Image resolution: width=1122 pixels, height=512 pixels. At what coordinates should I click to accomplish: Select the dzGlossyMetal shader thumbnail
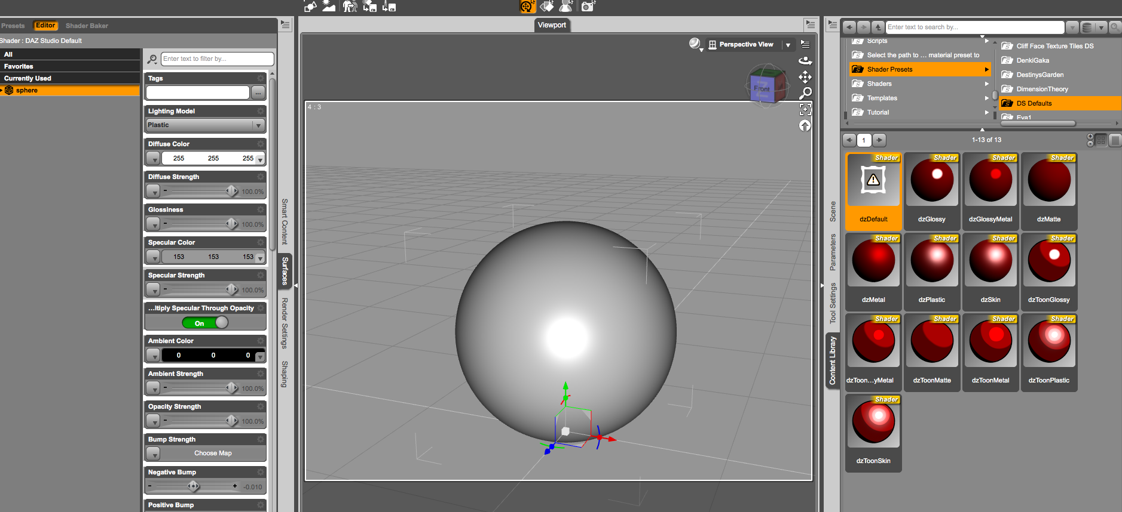click(x=990, y=191)
